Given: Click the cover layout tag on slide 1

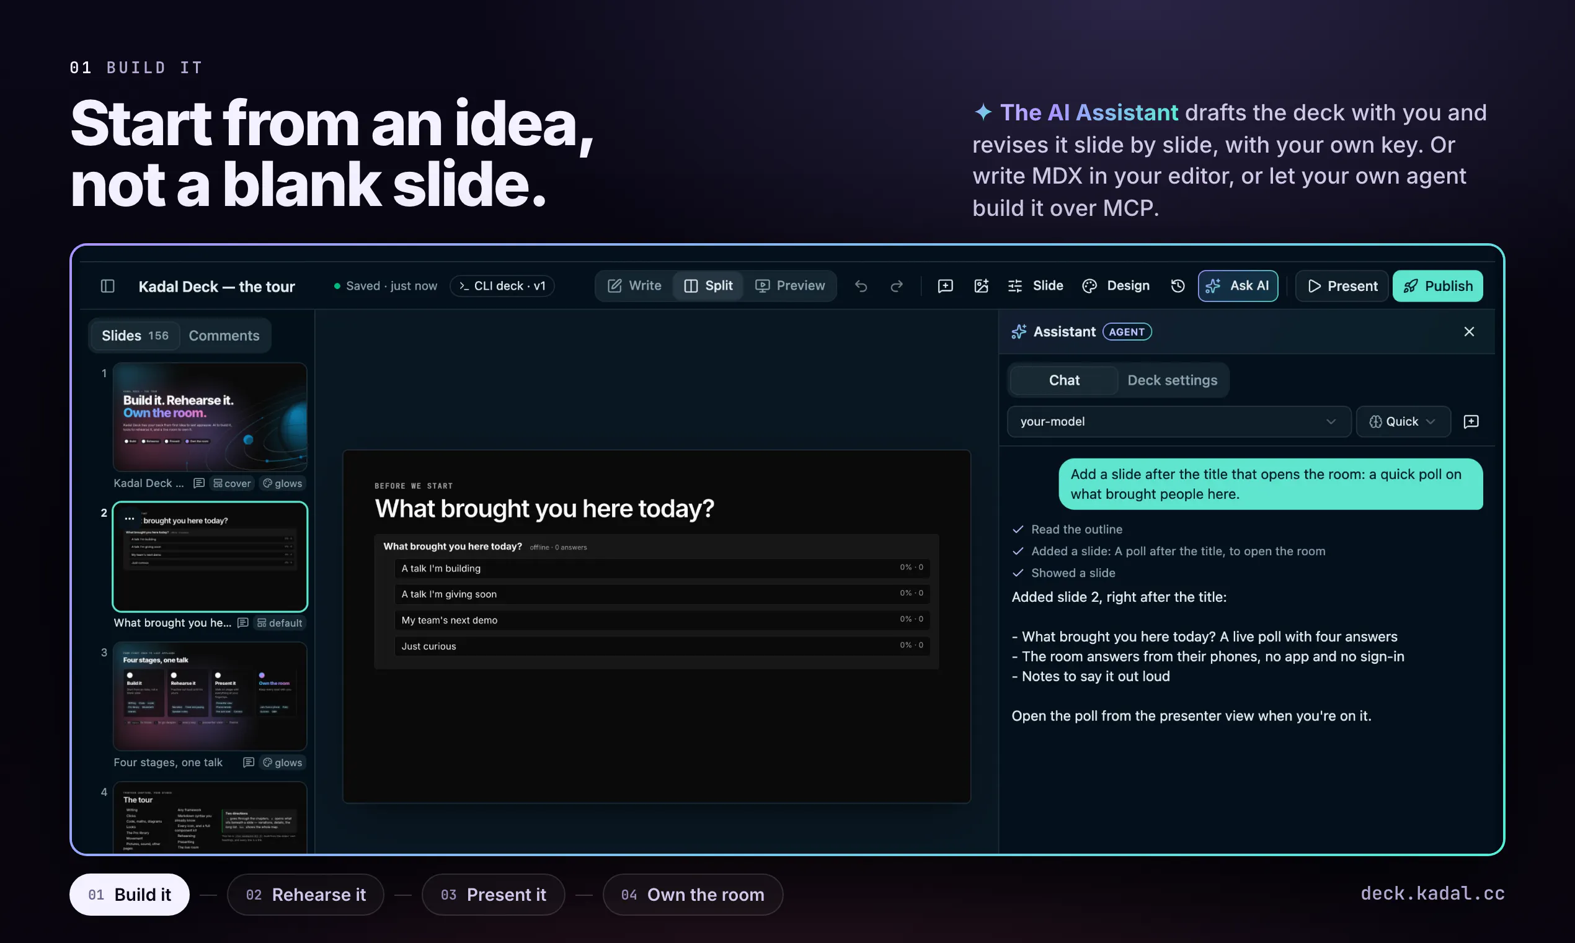Looking at the screenshot, I should pyautogui.click(x=232, y=483).
